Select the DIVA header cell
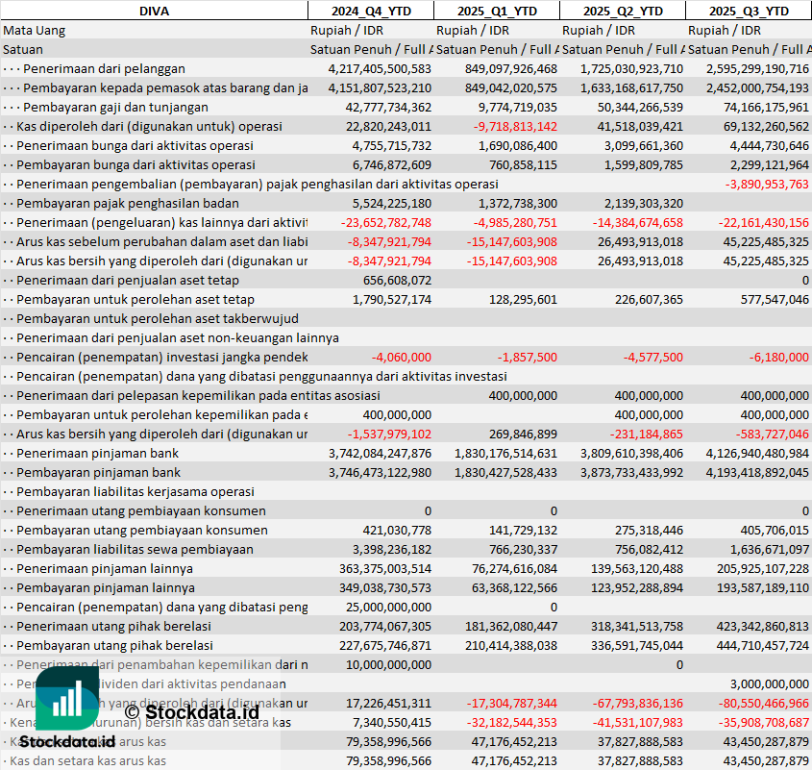Image resolution: width=812 pixels, height=770 pixels. [x=155, y=11]
